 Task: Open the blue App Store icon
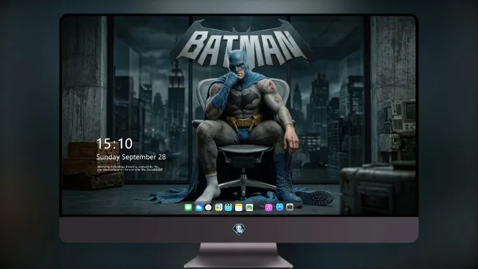click(280, 207)
